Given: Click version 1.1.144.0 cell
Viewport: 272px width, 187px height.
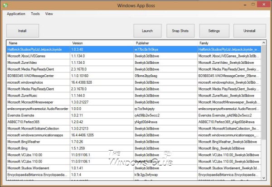Looking at the screenshot, I should click(102, 96).
